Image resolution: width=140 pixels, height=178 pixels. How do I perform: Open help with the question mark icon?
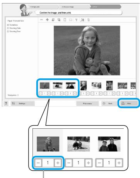[6, 103]
